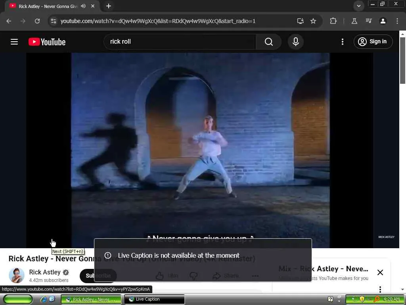Open the Mix playlist three-dot options

tap(380, 289)
